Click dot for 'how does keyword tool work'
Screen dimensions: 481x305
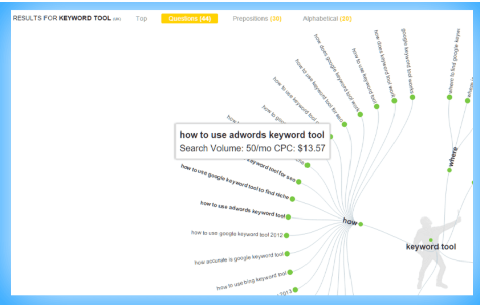(x=394, y=101)
